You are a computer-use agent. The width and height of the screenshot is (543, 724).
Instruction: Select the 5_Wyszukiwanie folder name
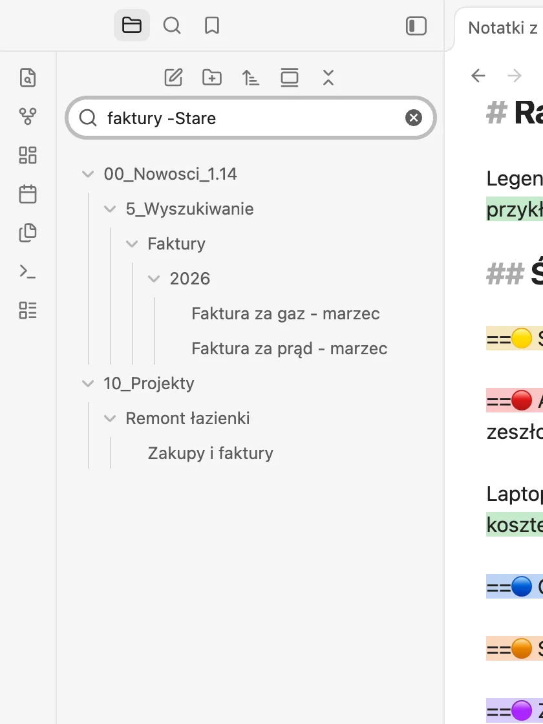pos(190,209)
